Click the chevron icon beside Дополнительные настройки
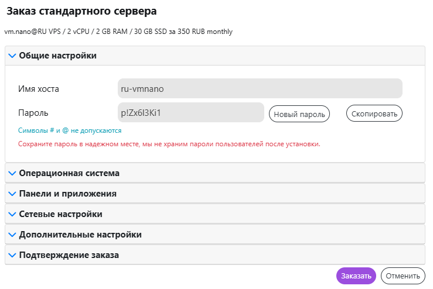 tap(12, 235)
